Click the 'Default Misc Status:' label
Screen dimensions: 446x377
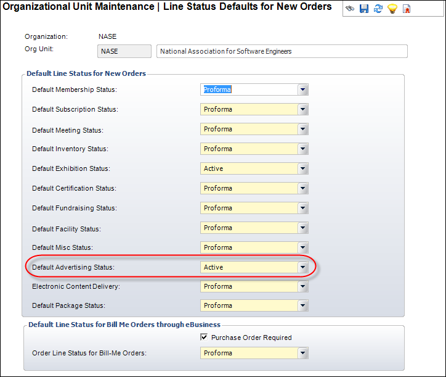63,247
